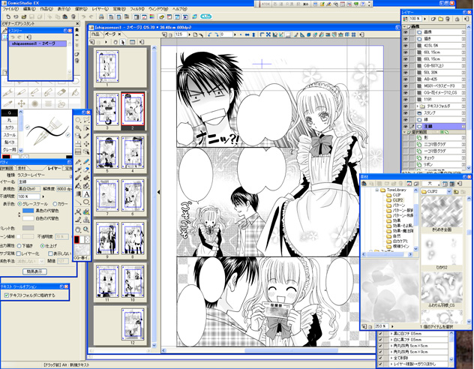Viewport: 474px width, 369px height.
Task: Toggle visibility of スタンプ layer
Action: click(405, 112)
